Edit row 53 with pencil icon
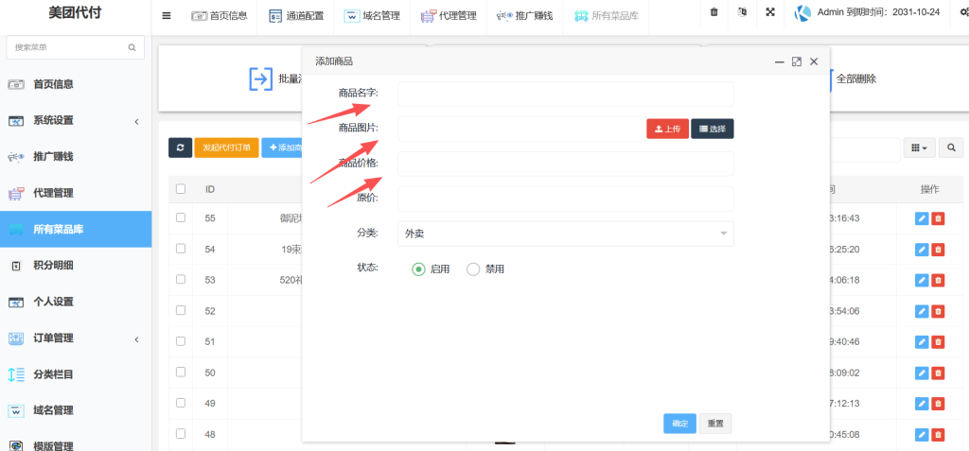Viewport: 969px width, 451px height. (x=922, y=280)
